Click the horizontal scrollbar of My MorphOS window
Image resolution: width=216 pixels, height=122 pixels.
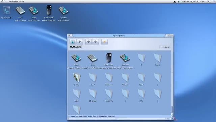[x=117, y=119]
